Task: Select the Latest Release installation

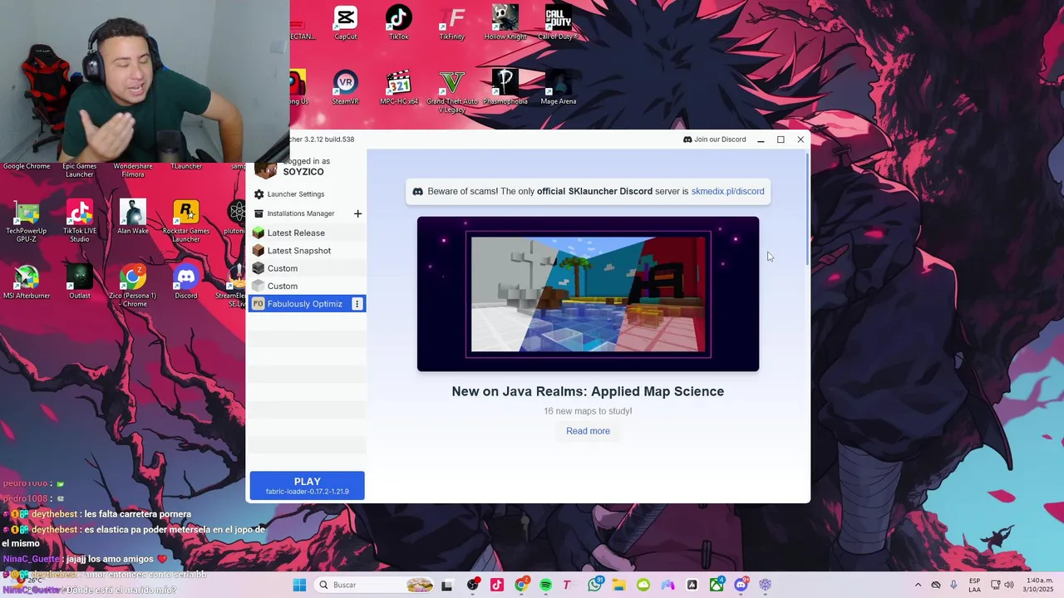Action: point(307,233)
